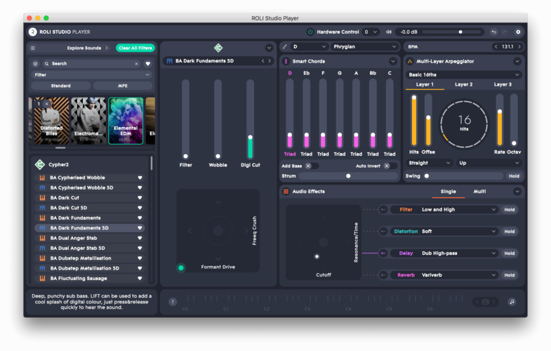Screen dimensions: 551x351
Task: Click the Cypher2 logo above the macro sliders
Action: point(218,48)
